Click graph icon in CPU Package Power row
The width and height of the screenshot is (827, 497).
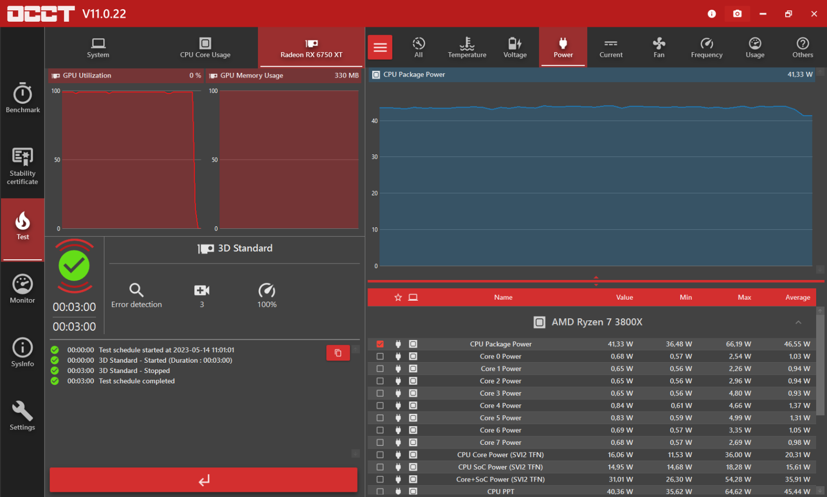pyautogui.click(x=413, y=344)
